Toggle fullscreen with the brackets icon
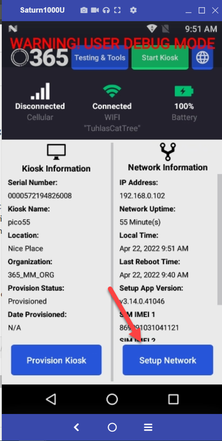 pyautogui.click(x=117, y=10)
